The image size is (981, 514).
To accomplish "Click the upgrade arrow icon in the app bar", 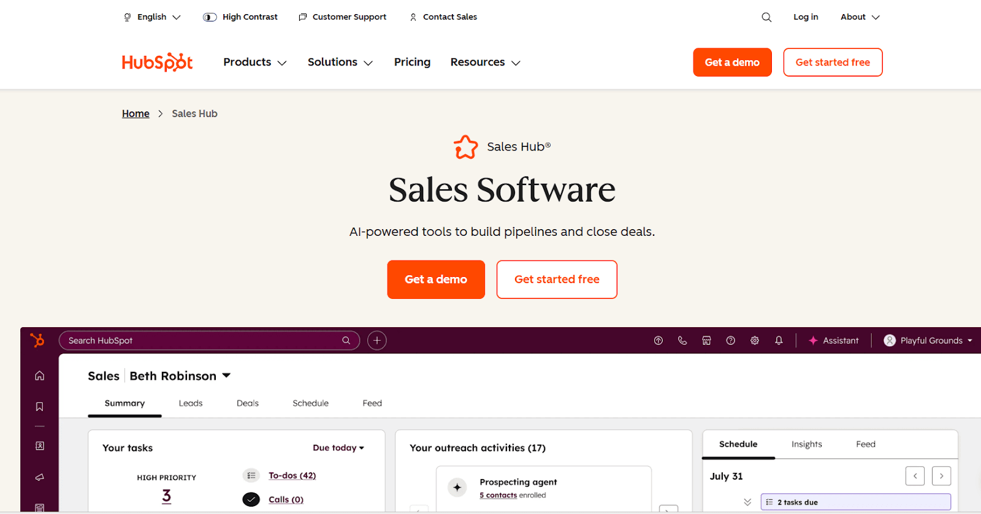I will click(x=658, y=341).
